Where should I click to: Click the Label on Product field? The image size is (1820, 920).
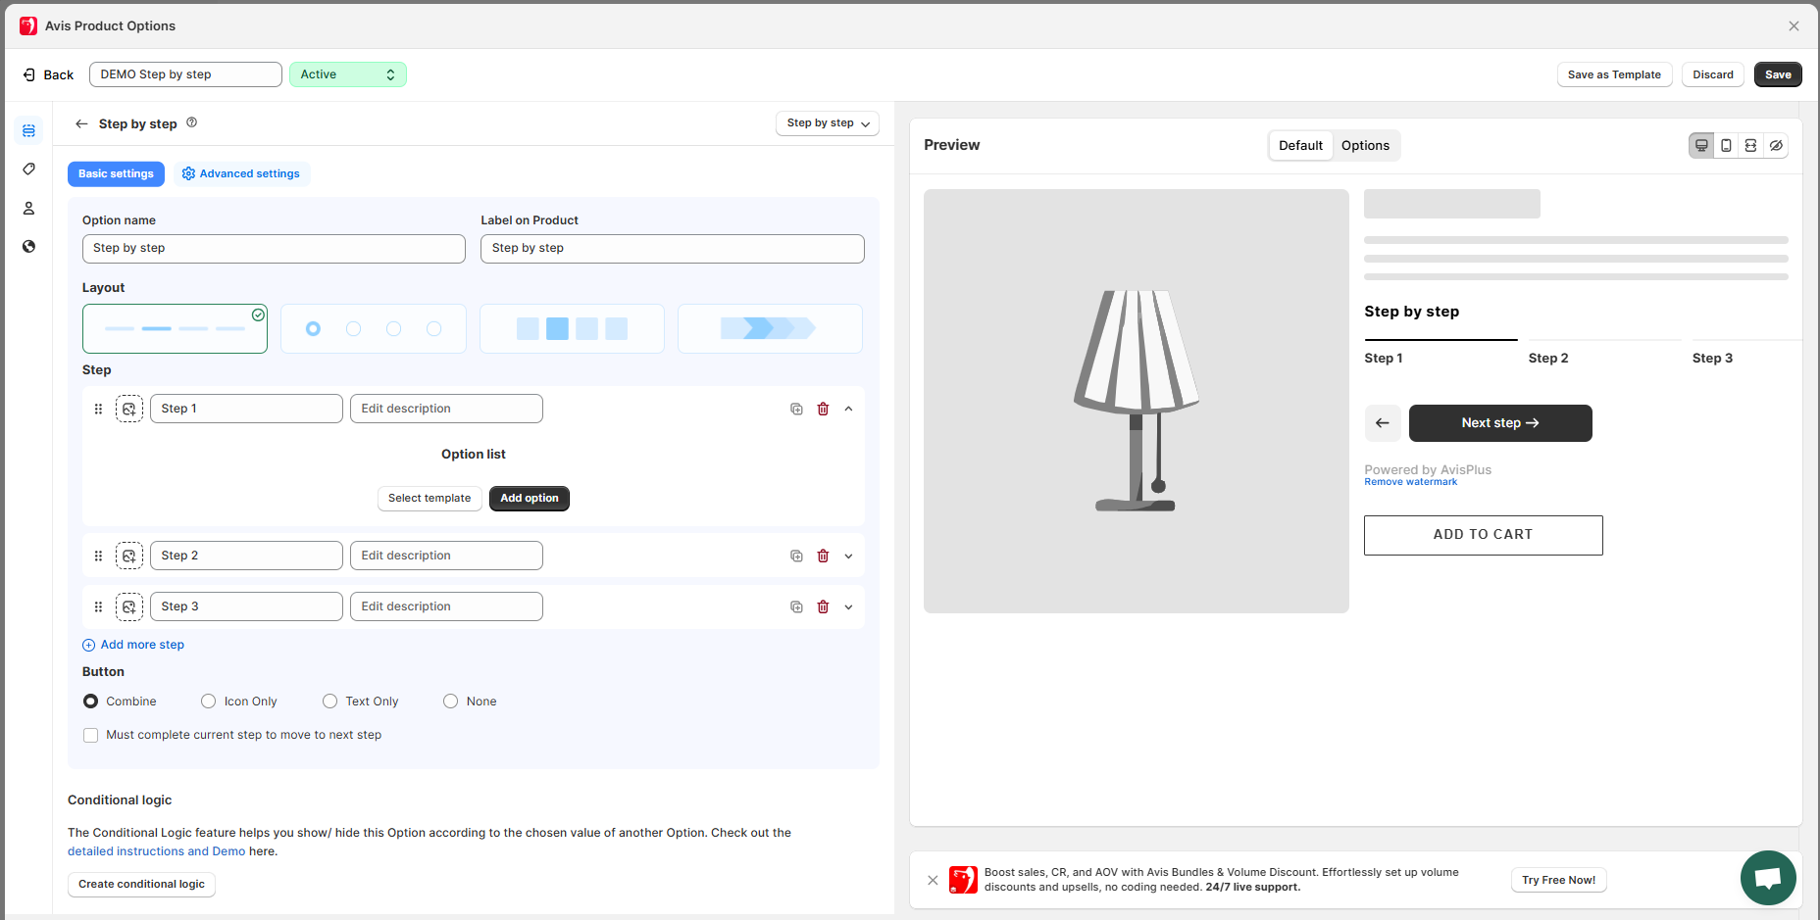coord(672,249)
